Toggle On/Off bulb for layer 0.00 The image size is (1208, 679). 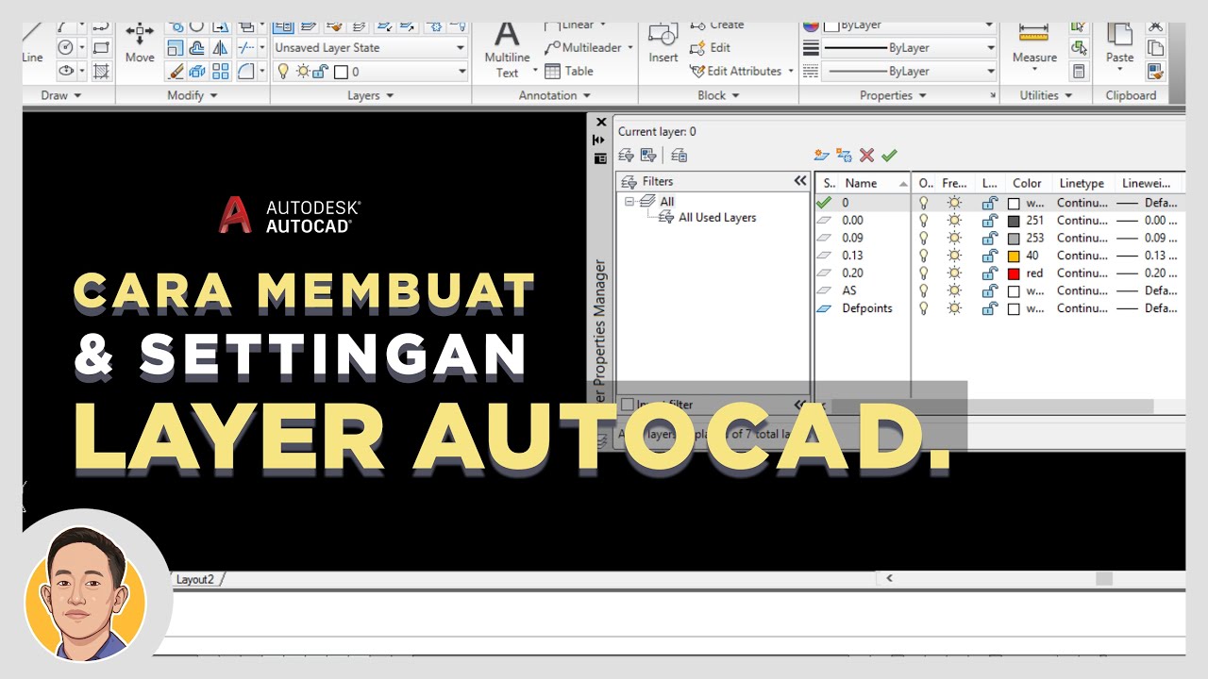pyautogui.click(x=924, y=220)
